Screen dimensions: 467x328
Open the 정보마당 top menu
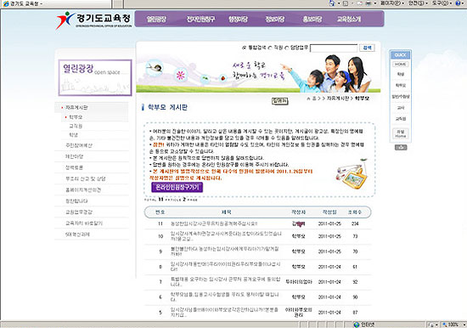coord(275,20)
